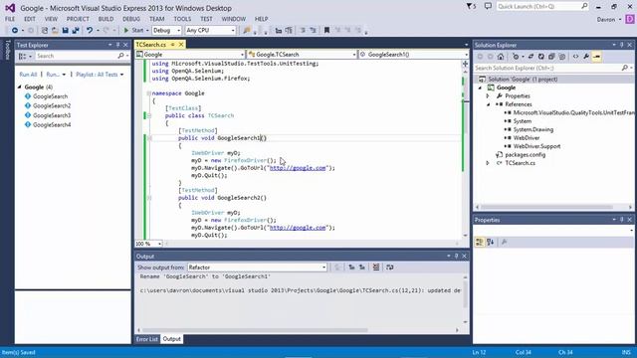Click the Save All toolbar icon
The image size is (637, 358).
[x=76, y=31]
